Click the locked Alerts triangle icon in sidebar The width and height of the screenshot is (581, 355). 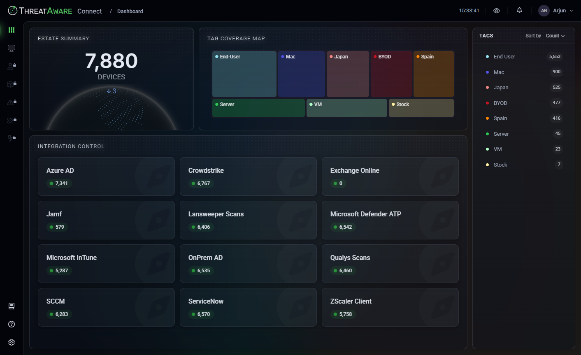11,102
